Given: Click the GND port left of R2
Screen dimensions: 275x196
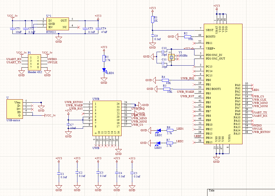Looking at the screenshot, I should click(x=173, y=37).
